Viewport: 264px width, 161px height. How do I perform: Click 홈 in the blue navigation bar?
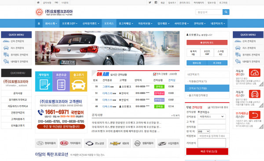pos(39,24)
